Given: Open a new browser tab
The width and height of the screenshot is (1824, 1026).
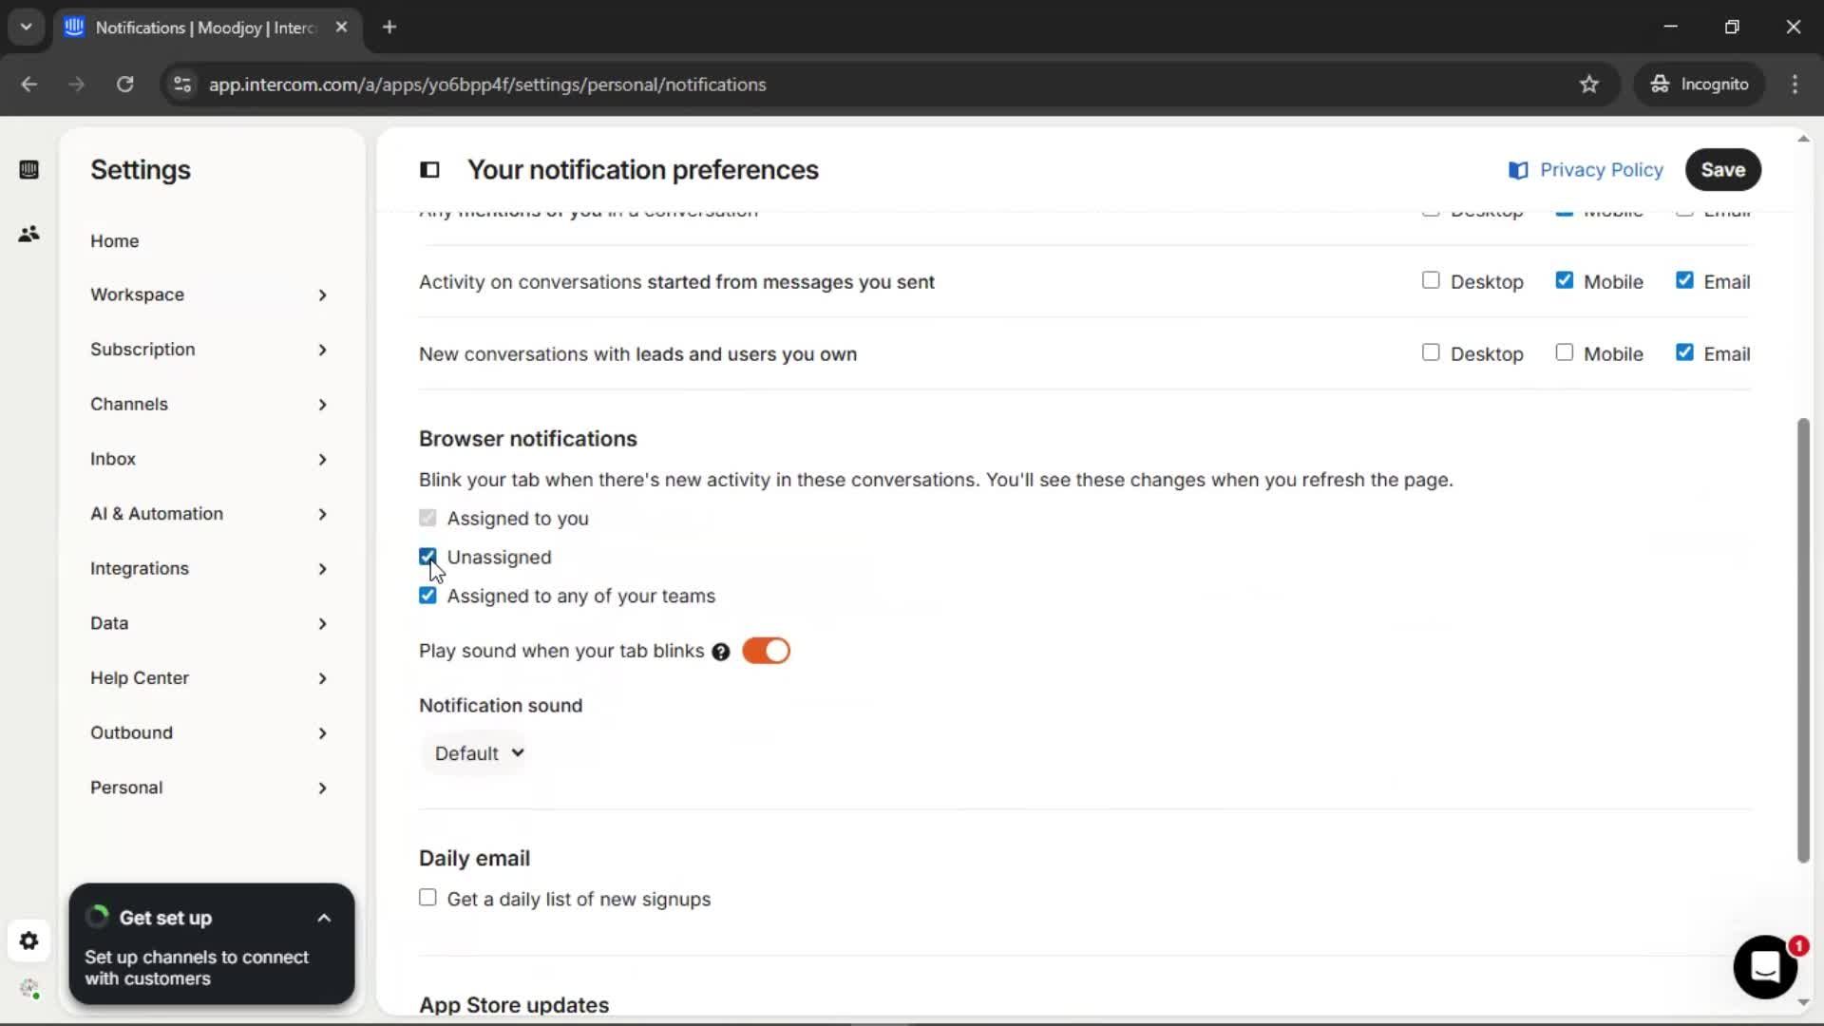Looking at the screenshot, I should pos(389,28).
